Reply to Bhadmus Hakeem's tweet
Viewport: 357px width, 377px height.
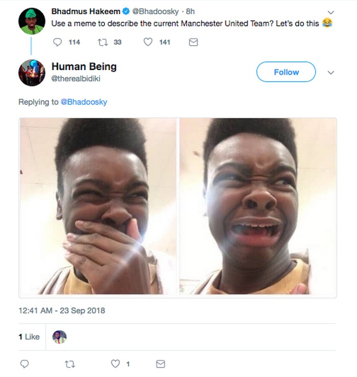tap(57, 42)
